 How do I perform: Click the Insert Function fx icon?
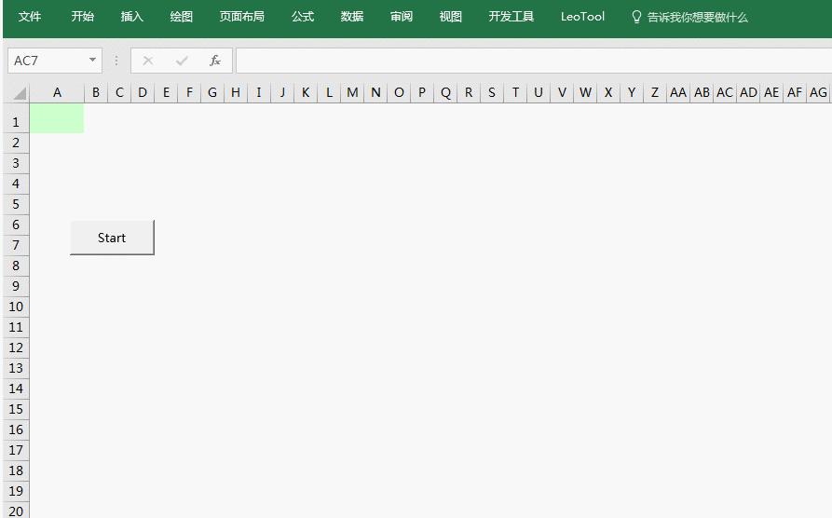[x=215, y=61]
